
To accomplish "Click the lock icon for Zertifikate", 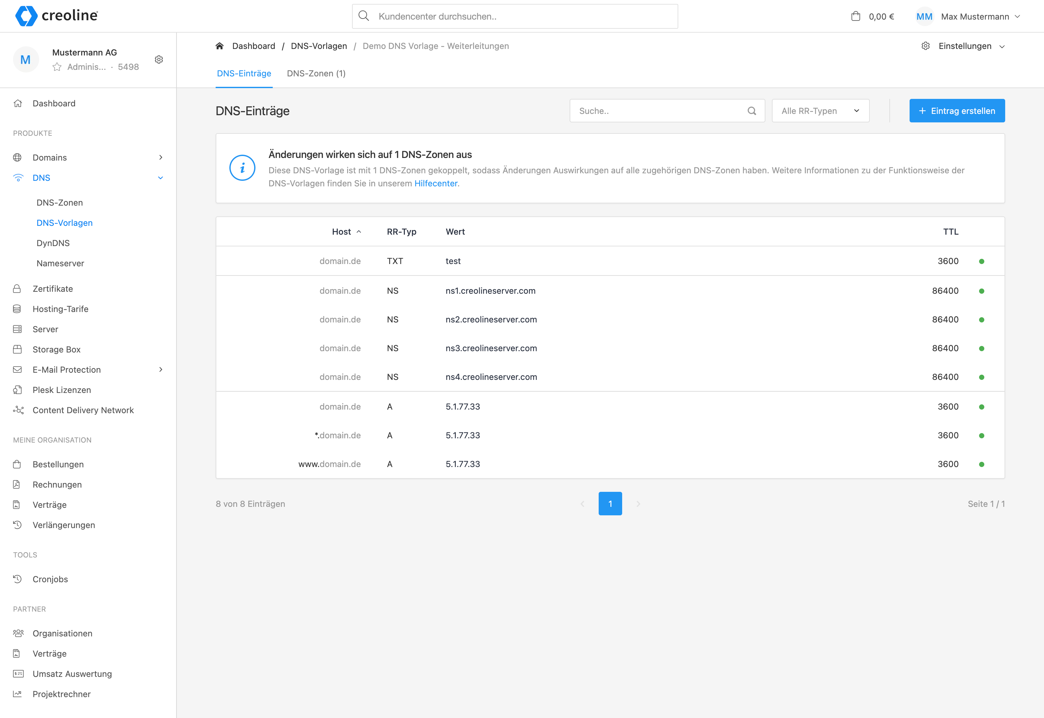I will pos(17,289).
